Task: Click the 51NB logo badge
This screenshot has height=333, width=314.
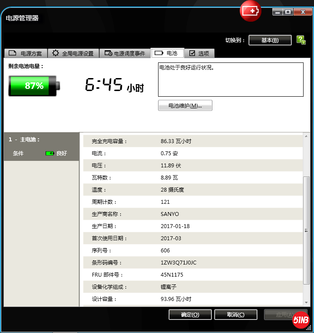Action: [301, 320]
